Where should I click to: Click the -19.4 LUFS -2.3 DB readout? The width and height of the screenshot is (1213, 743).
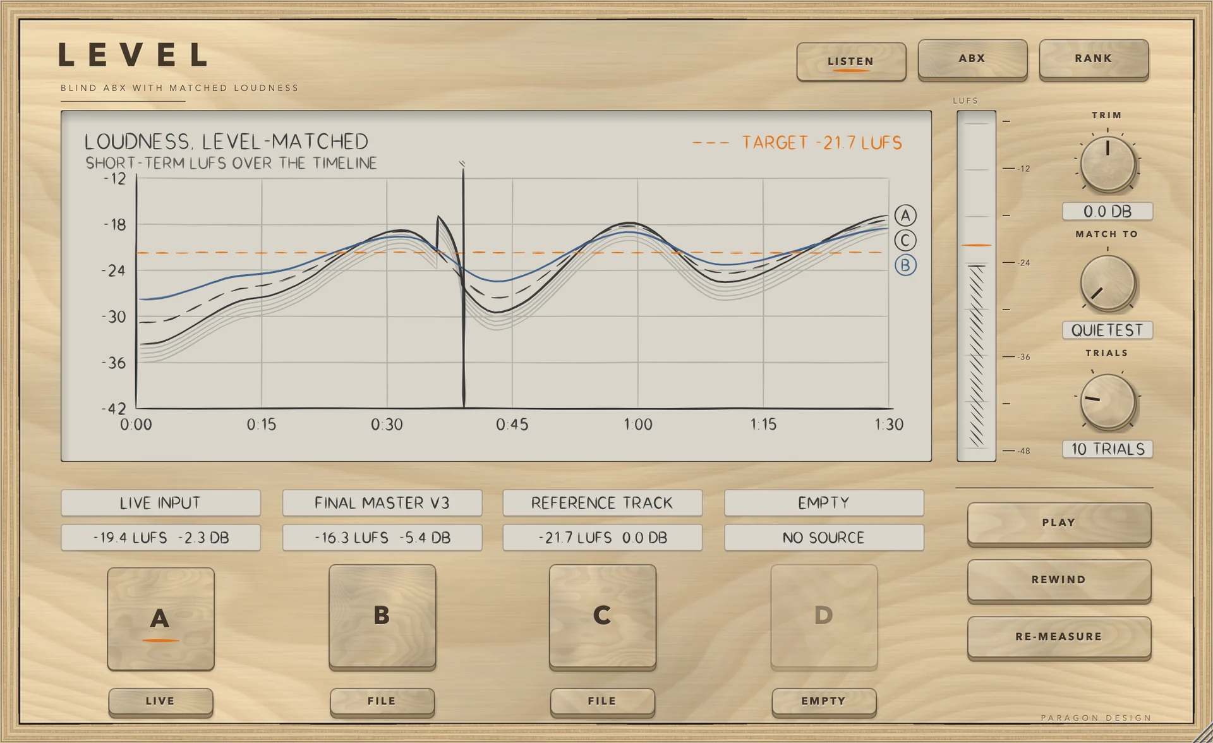[x=160, y=538]
